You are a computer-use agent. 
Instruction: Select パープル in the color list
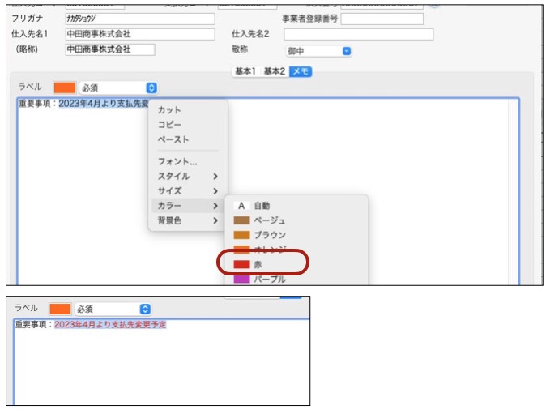point(269,279)
